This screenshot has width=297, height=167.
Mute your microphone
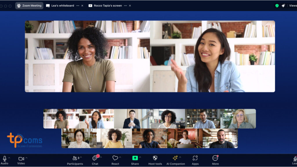click(5, 159)
